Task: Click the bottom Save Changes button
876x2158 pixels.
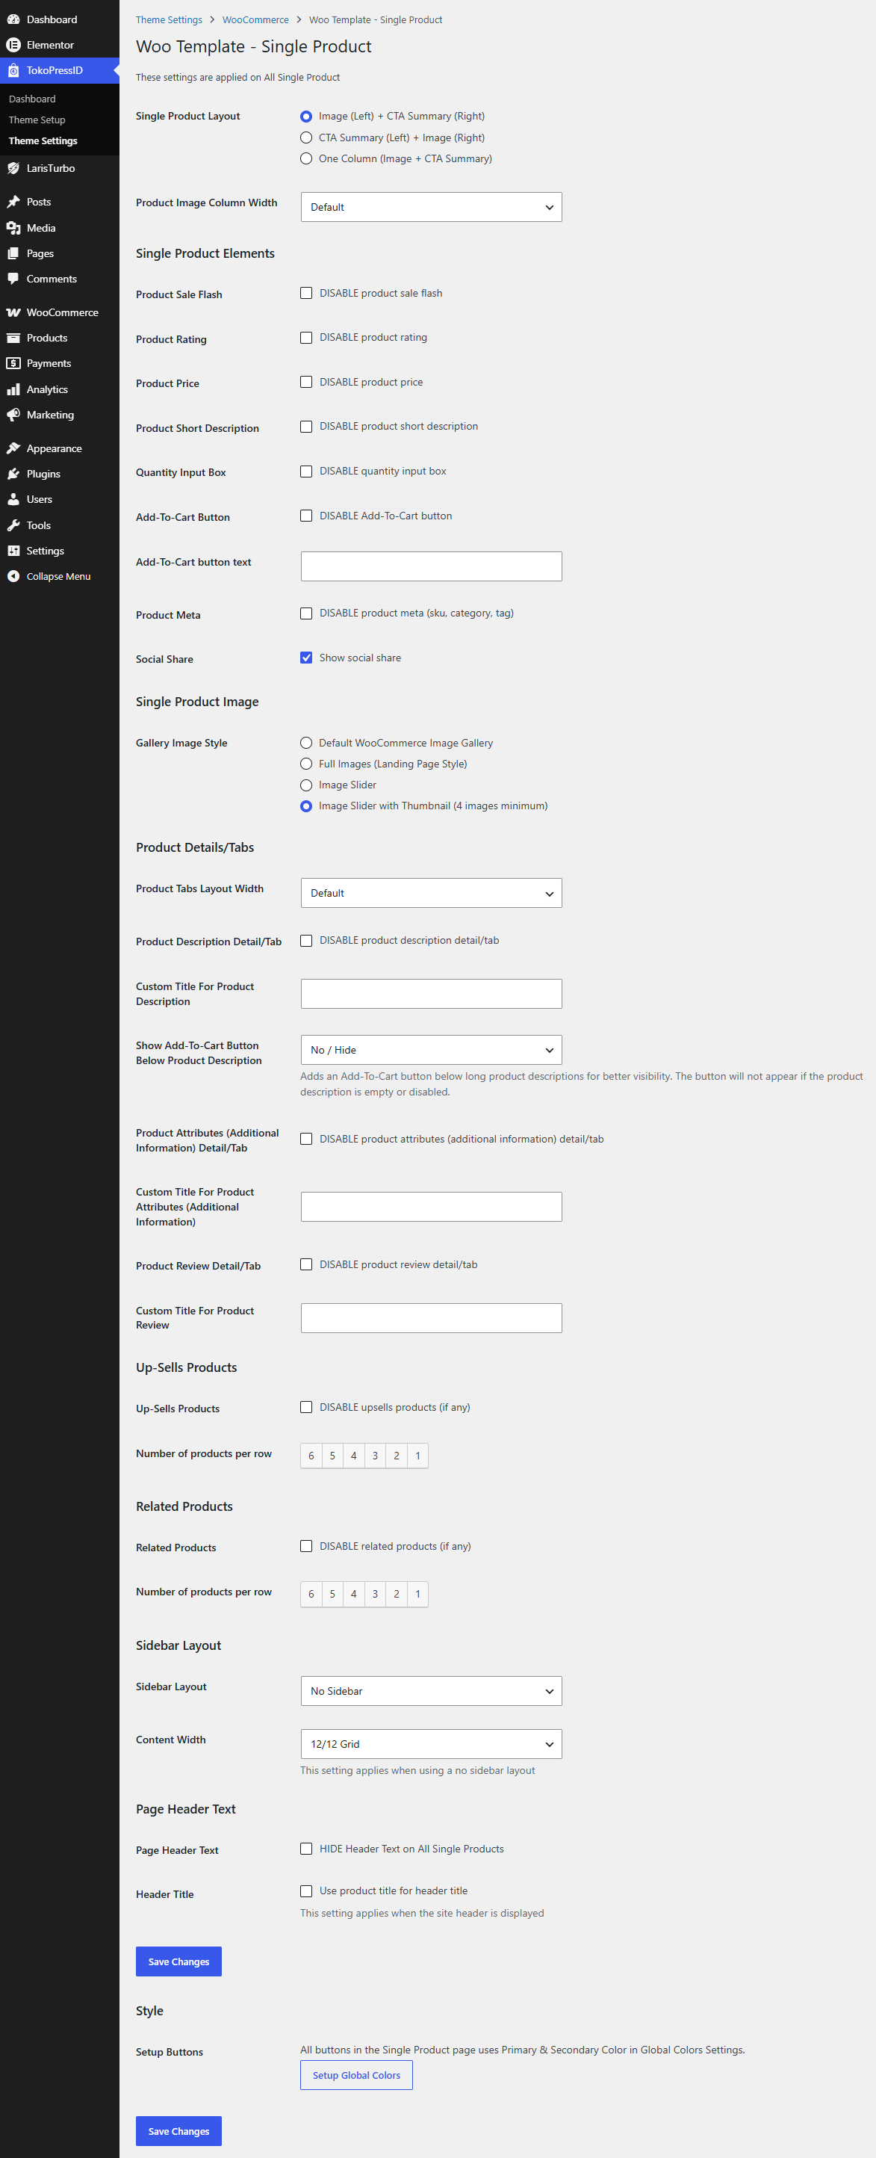Action: (178, 2131)
